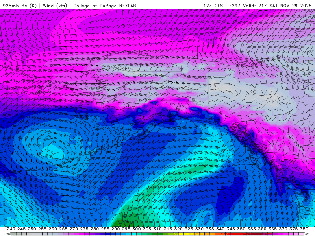Screen dimensions: 315x236
Task: Click the 335 colorbar value label
Action: [210, 229]
